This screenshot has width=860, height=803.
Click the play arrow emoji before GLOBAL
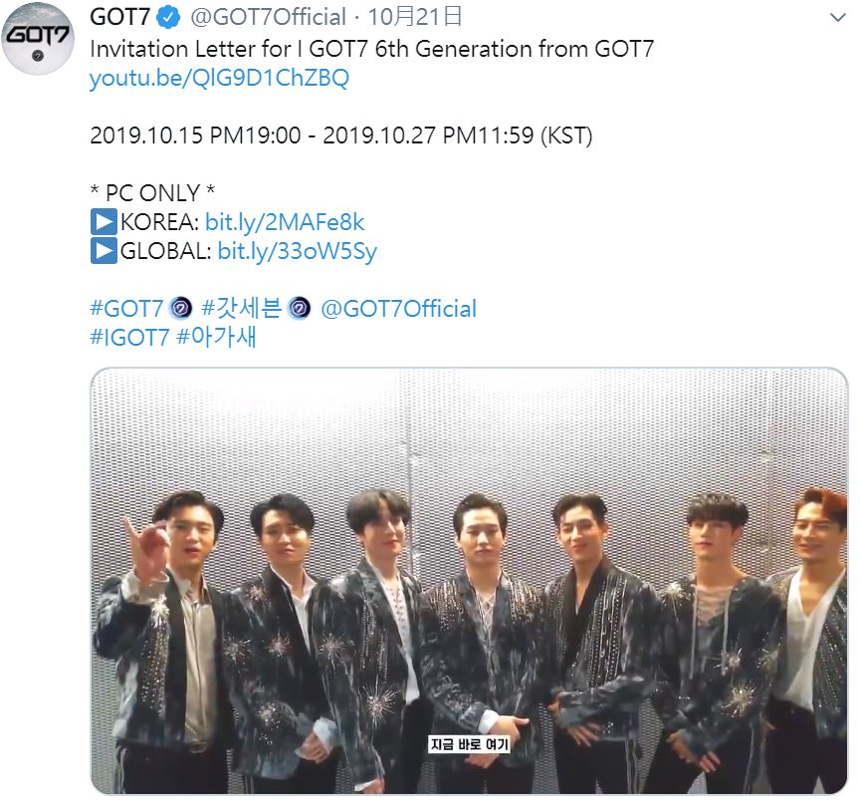click(104, 251)
